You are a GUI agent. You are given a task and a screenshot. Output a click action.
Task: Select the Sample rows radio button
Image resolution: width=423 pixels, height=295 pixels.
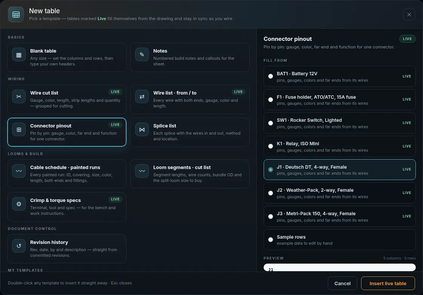[x=270, y=240]
